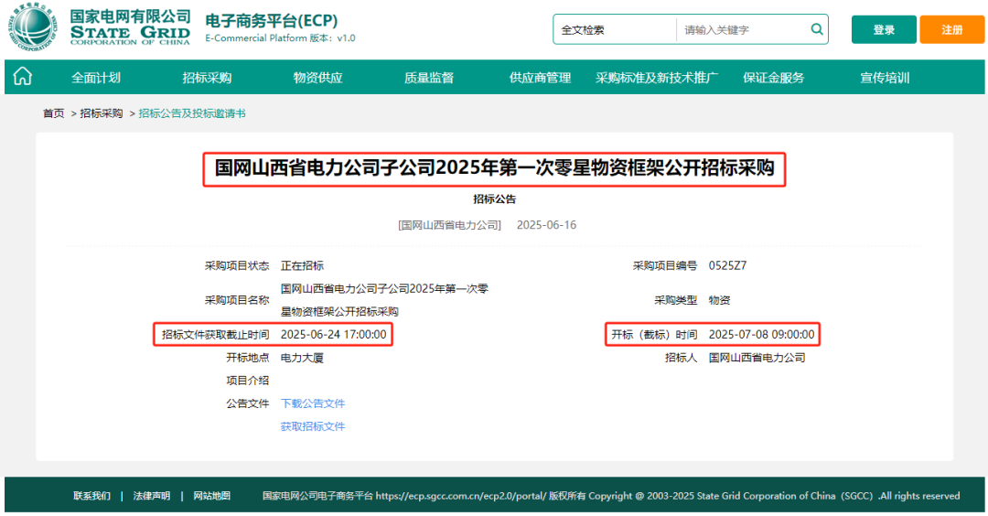Click the State Grid logo
The image size is (988, 516).
point(98,27)
